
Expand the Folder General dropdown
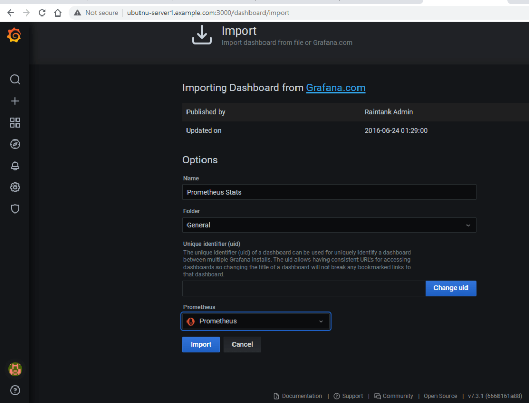(329, 225)
